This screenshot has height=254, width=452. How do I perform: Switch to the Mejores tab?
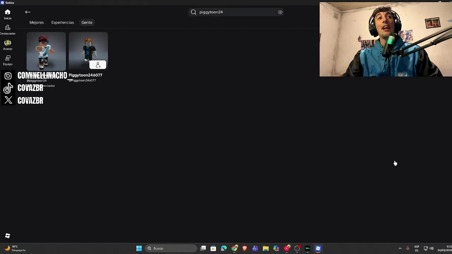pyautogui.click(x=37, y=23)
